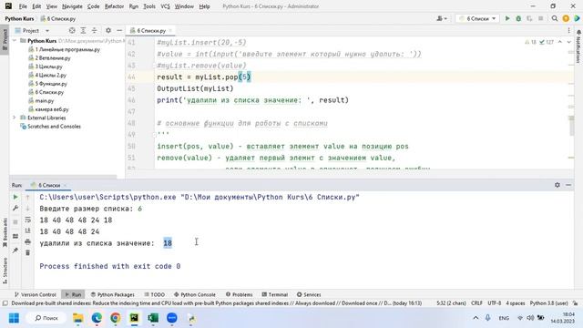Toggle the Structure tool window stripe
583x328 pixels.
(x=5, y=271)
